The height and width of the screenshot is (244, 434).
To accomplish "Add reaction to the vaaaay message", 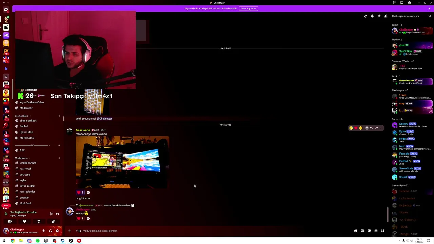I will (88, 219).
